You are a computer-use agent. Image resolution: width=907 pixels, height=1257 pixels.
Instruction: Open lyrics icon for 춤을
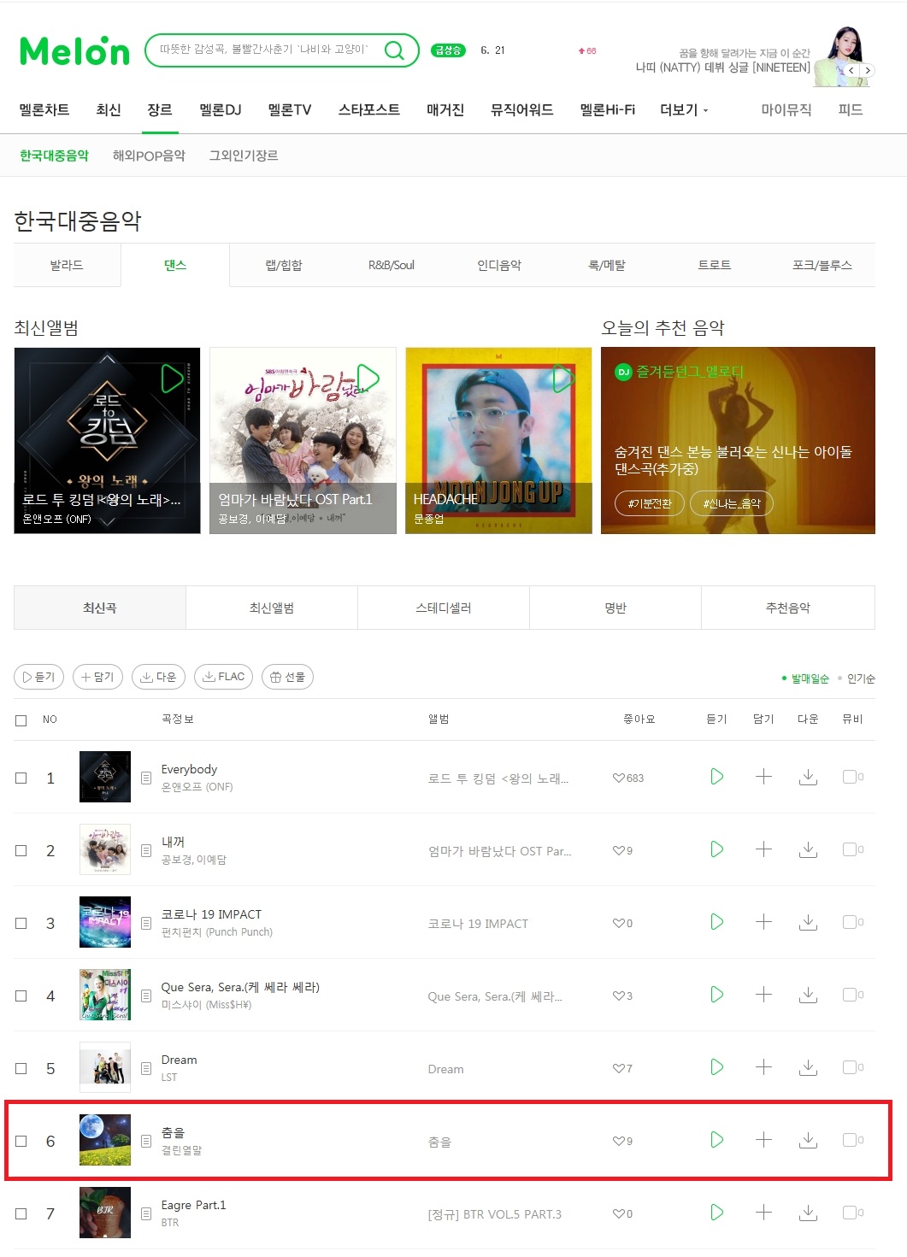[x=146, y=1141]
